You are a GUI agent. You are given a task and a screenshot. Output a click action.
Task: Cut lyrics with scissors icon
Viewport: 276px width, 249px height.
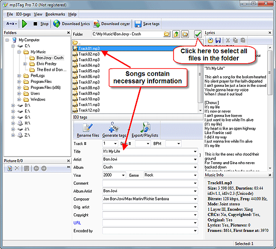(x=228, y=40)
